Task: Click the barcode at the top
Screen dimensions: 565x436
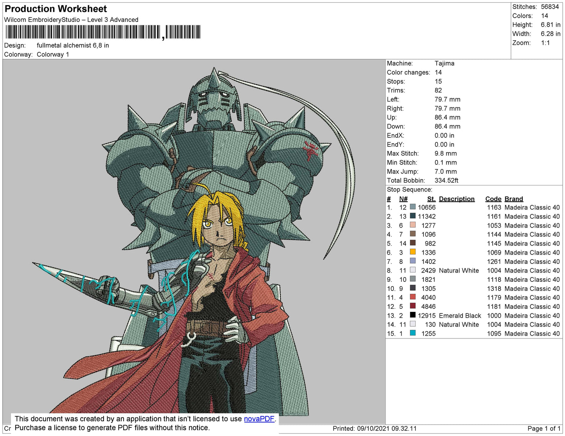Action: [x=103, y=32]
